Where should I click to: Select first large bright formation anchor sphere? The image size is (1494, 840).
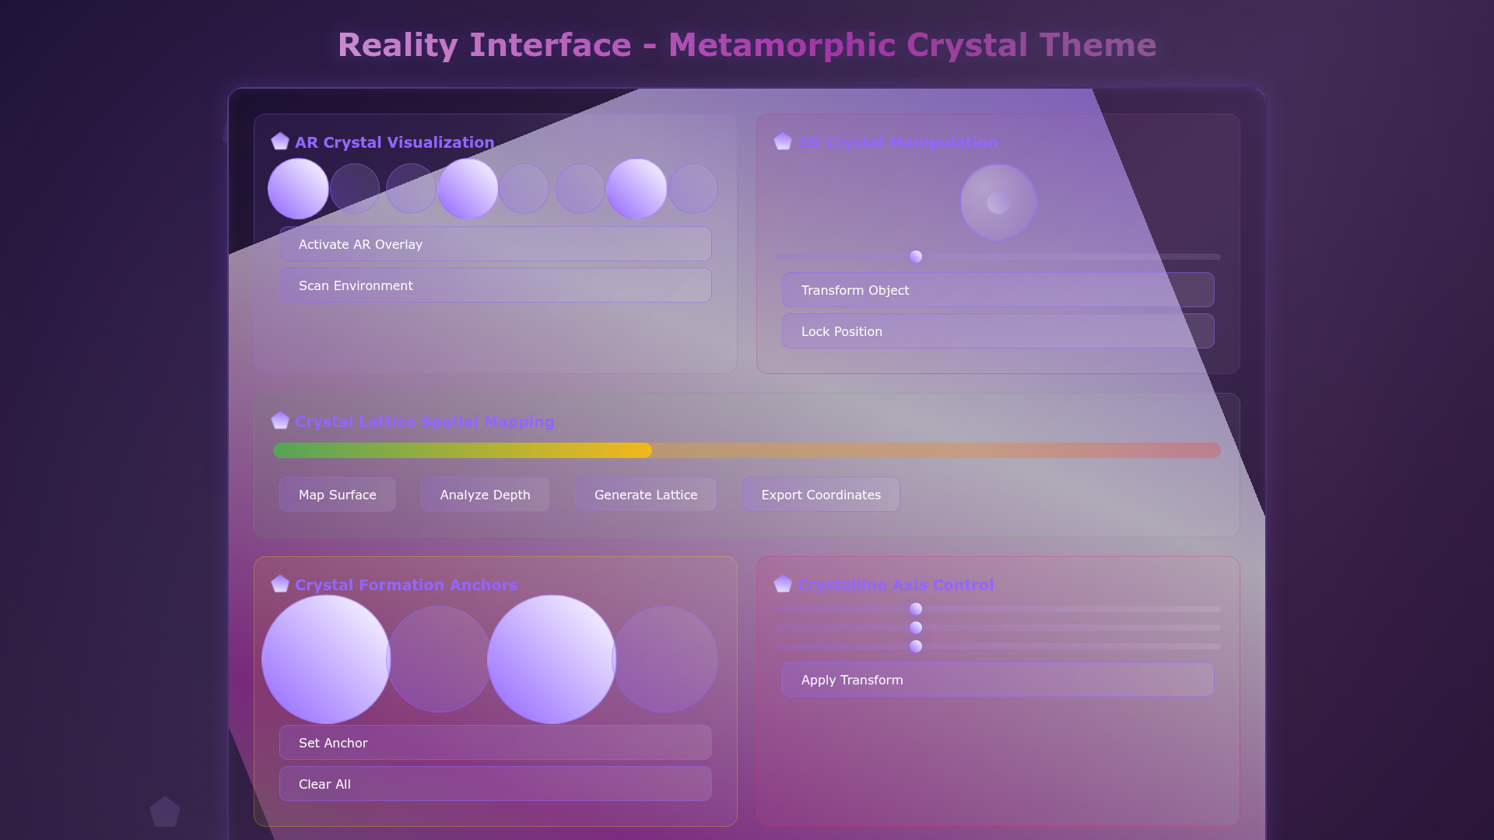[325, 660]
